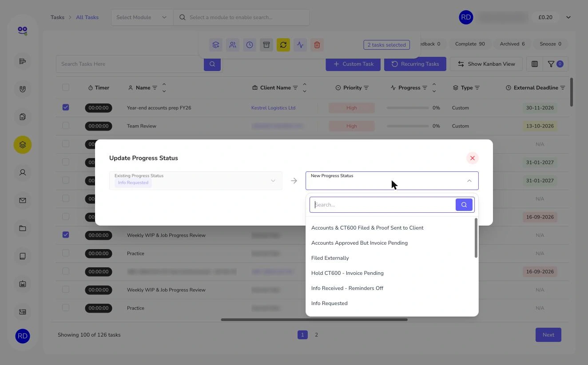The image size is (588, 365).
Task: Open the Existing Progress Status dropdown
Action: [196, 181]
